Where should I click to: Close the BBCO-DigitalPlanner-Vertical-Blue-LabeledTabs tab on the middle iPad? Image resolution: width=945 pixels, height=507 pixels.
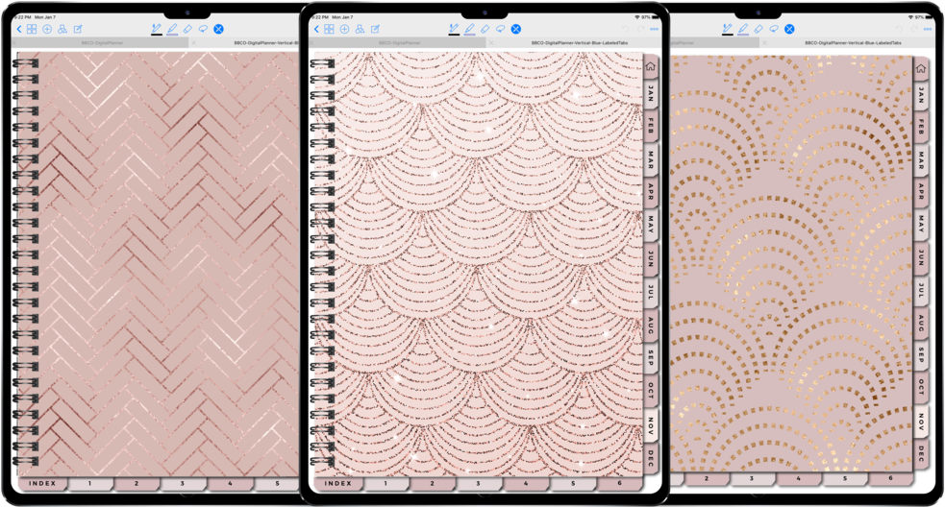point(491,43)
